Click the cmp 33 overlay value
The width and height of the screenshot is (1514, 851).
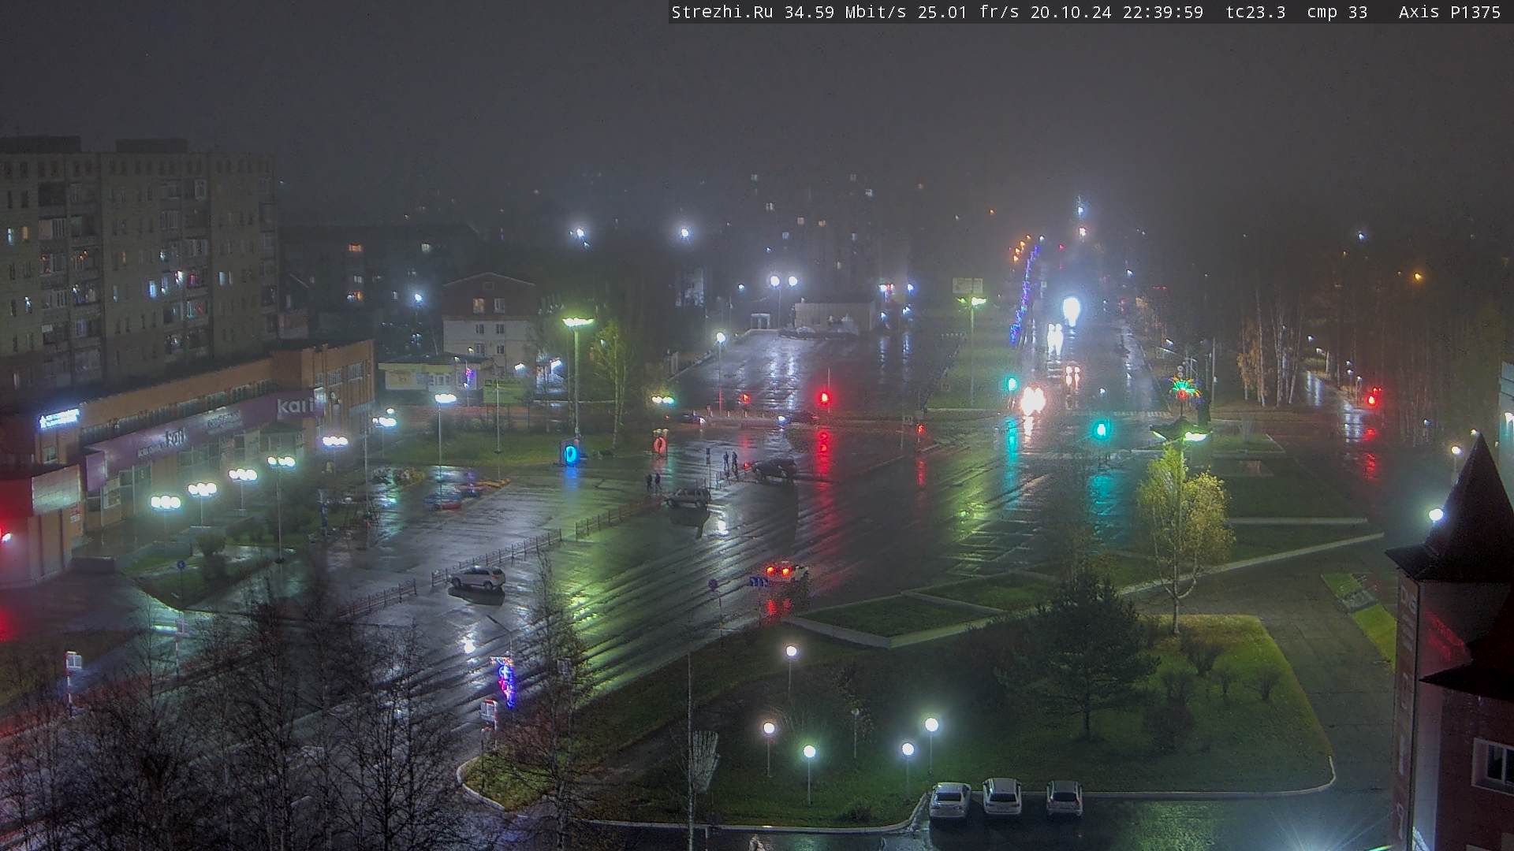tap(1337, 12)
